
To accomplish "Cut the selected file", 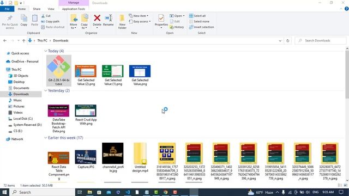I will coord(46,16).
